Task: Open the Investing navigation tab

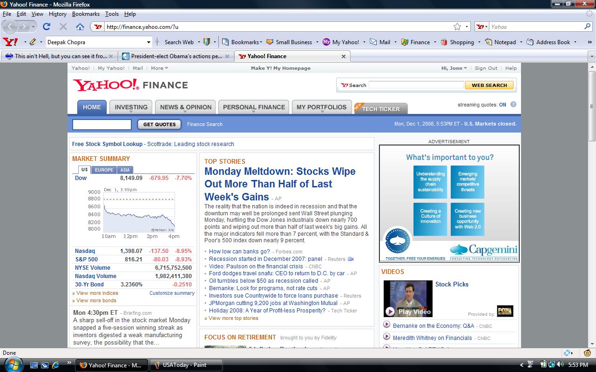Action: coord(131,107)
